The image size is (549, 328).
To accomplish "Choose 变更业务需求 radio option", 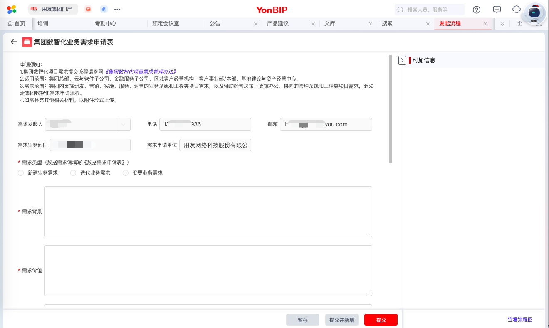I will tap(126, 173).
